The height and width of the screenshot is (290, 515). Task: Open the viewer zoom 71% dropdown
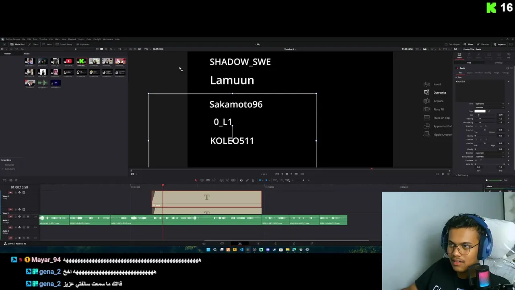click(147, 49)
